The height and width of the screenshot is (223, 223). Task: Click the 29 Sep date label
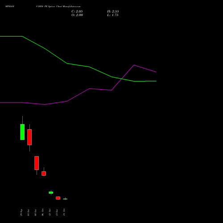pyautogui.click(x=21, y=212)
